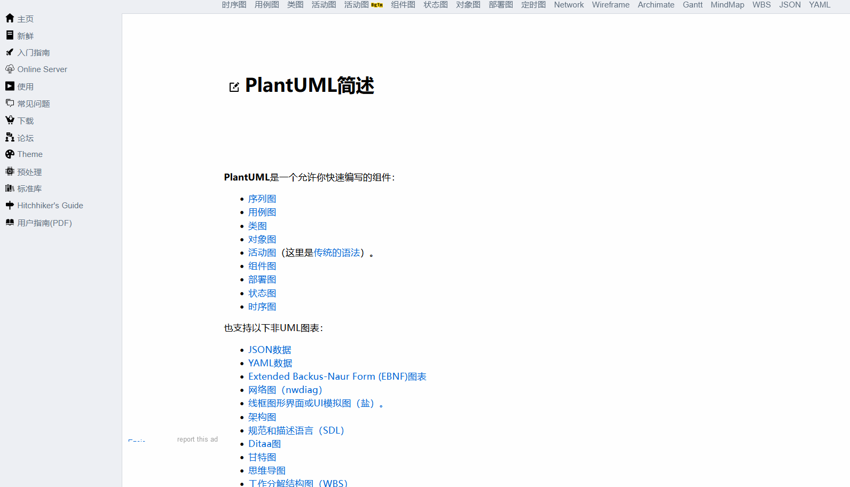The image size is (850, 487).
Task: Click the people icon beside 论坛
Action: (10, 137)
